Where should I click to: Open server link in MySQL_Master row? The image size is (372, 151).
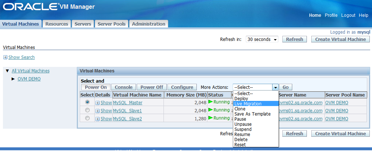click(301, 103)
